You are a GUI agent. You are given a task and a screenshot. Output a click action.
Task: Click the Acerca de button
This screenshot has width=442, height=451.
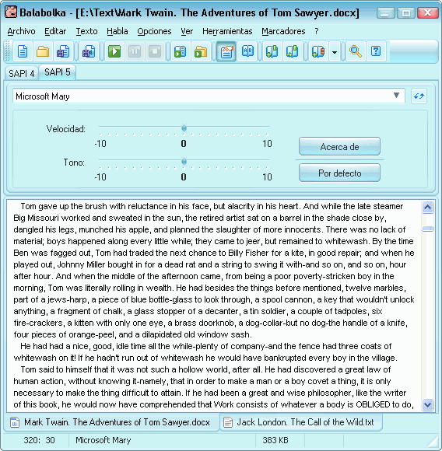tap(339, 147)
